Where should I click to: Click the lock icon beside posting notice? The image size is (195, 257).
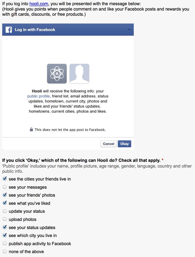pyautogui.click(x=31, y=129)
